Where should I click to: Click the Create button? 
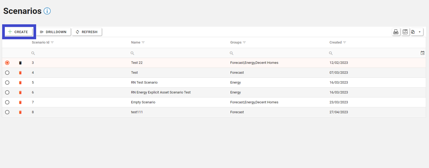tap(18, 32)
